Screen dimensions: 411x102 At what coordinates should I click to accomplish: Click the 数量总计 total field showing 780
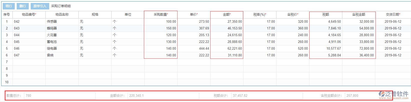click(60, 96)
